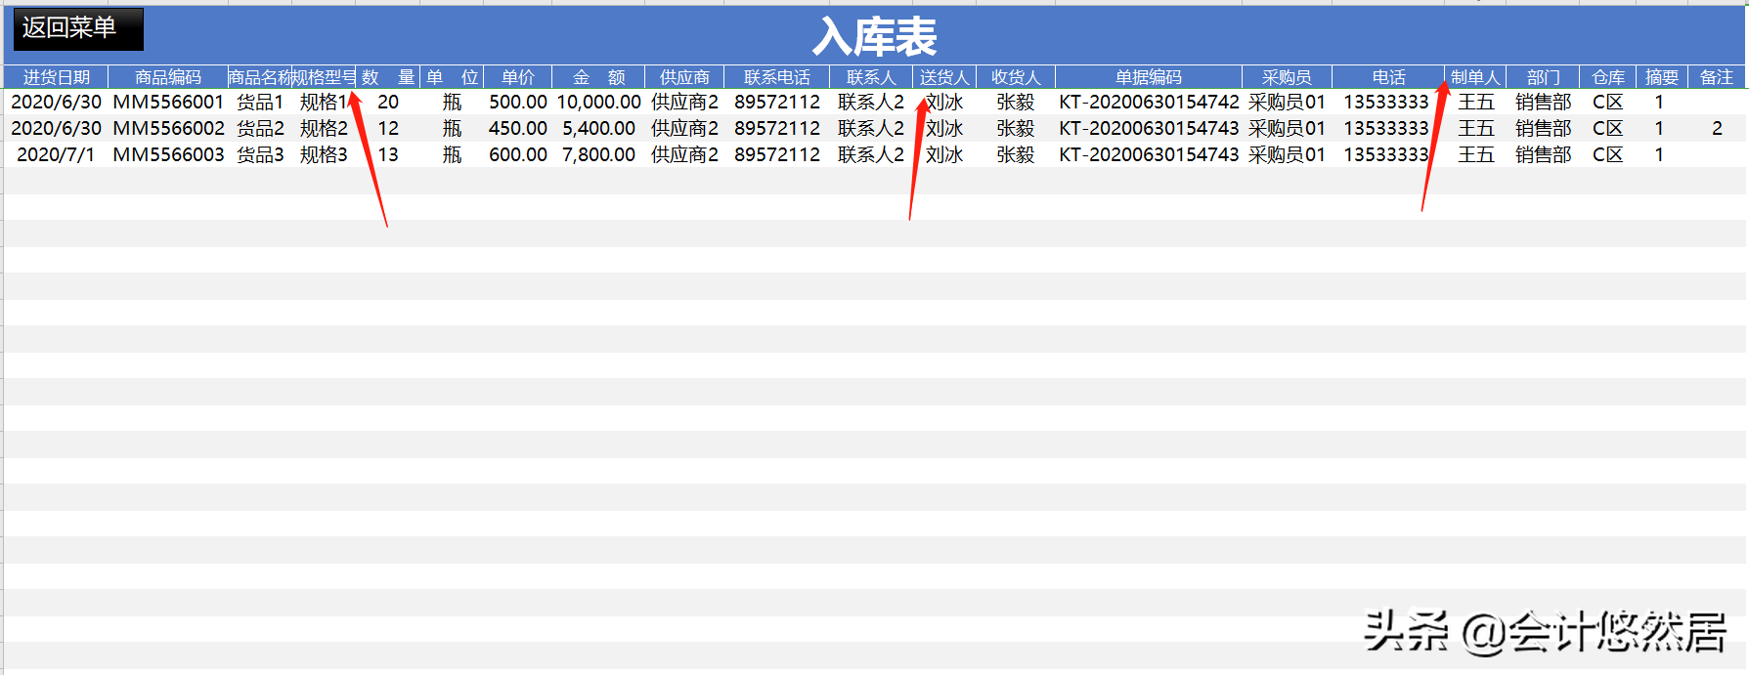This screenshot has width=1749, height=675.
Task: Select quantity cell 20
Action: [x=388, y=102]
